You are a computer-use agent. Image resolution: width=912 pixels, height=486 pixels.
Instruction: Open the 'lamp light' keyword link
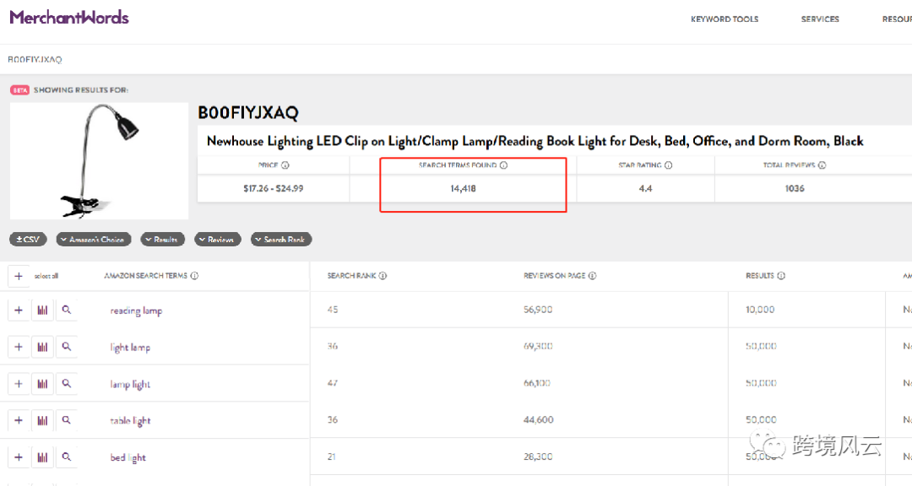(130, 384)
